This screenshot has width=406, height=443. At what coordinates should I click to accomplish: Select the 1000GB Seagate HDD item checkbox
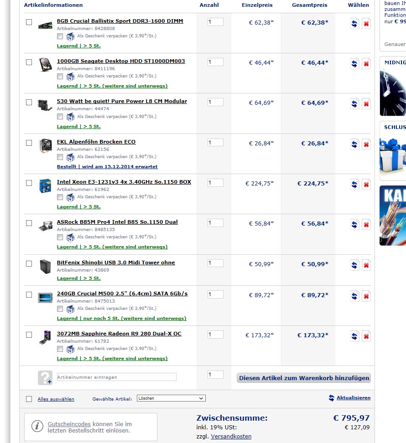29,62
